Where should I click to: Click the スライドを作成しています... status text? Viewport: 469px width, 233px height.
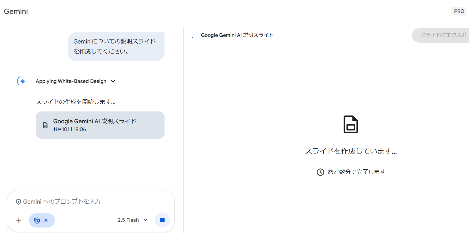(x=351, y=151)
